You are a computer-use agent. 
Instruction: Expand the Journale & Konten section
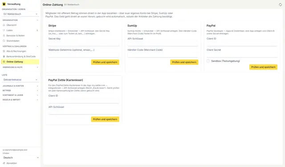pyautogui.click(x=20, y=86)
